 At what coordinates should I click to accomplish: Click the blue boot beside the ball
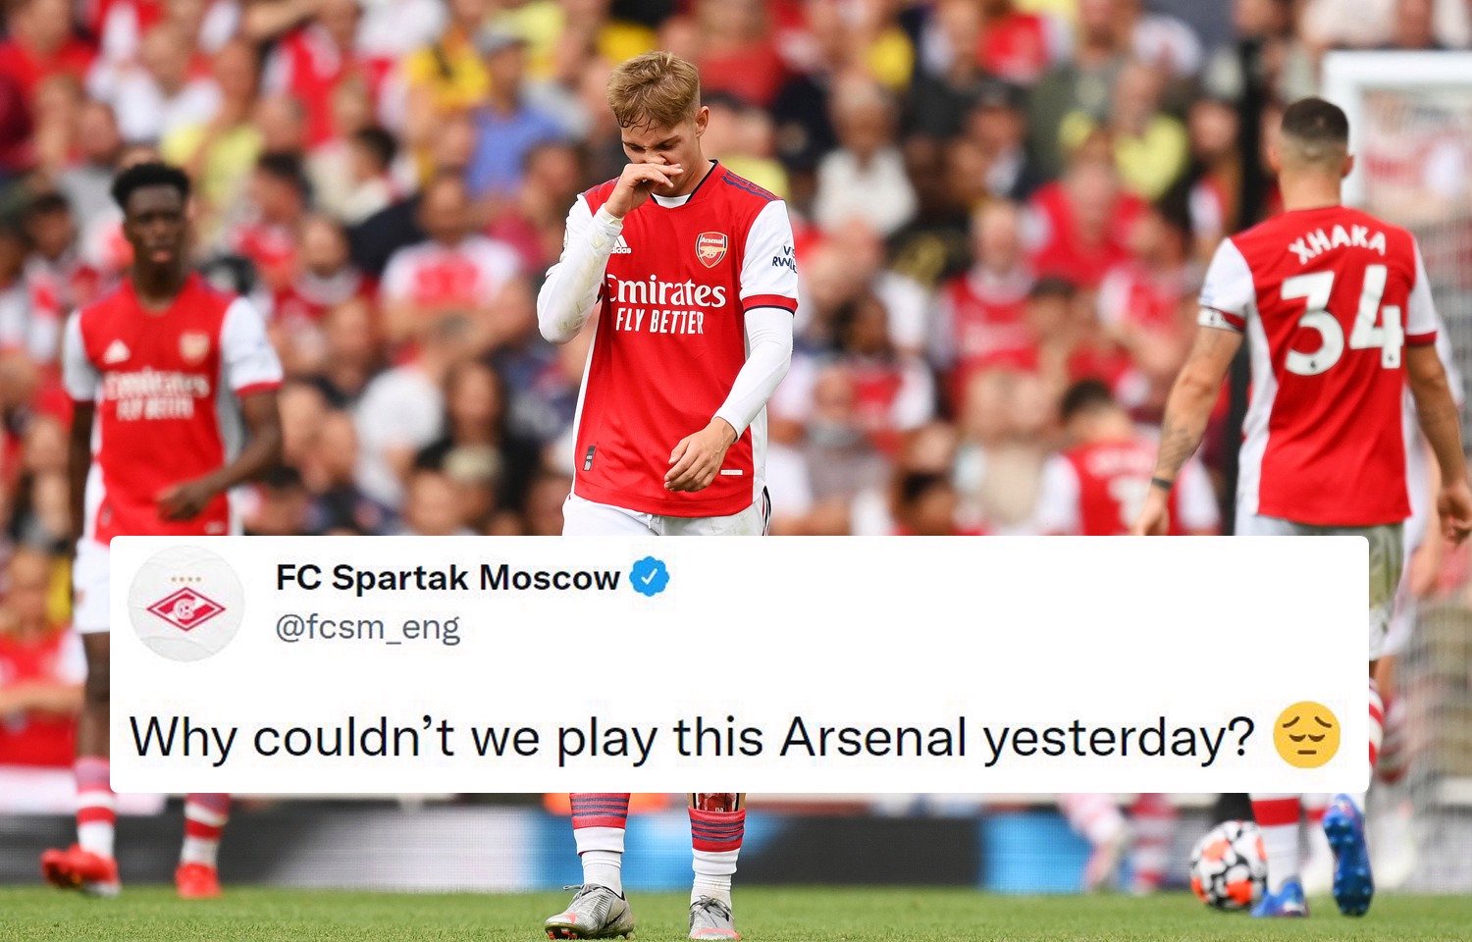pyautogui.click(x=1347, y=854)
